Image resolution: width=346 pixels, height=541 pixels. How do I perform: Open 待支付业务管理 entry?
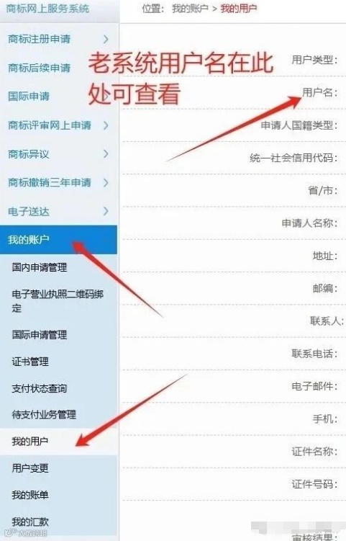coord(44,414)
